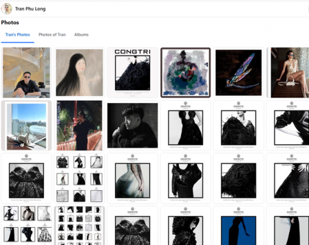Viewport: 309px width, 245px height.
Task: Open CONGTRI black feather dress poster
Action: click(x=132, y=72)
